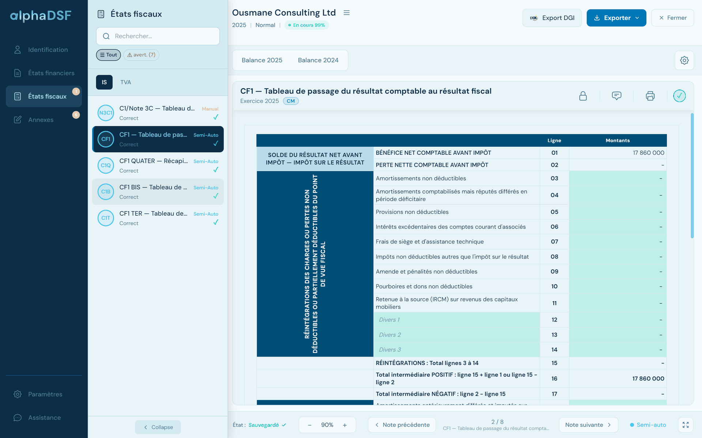Open the settings gear beside balance tabs
702x438 pixels.
[x=684, y=60]
